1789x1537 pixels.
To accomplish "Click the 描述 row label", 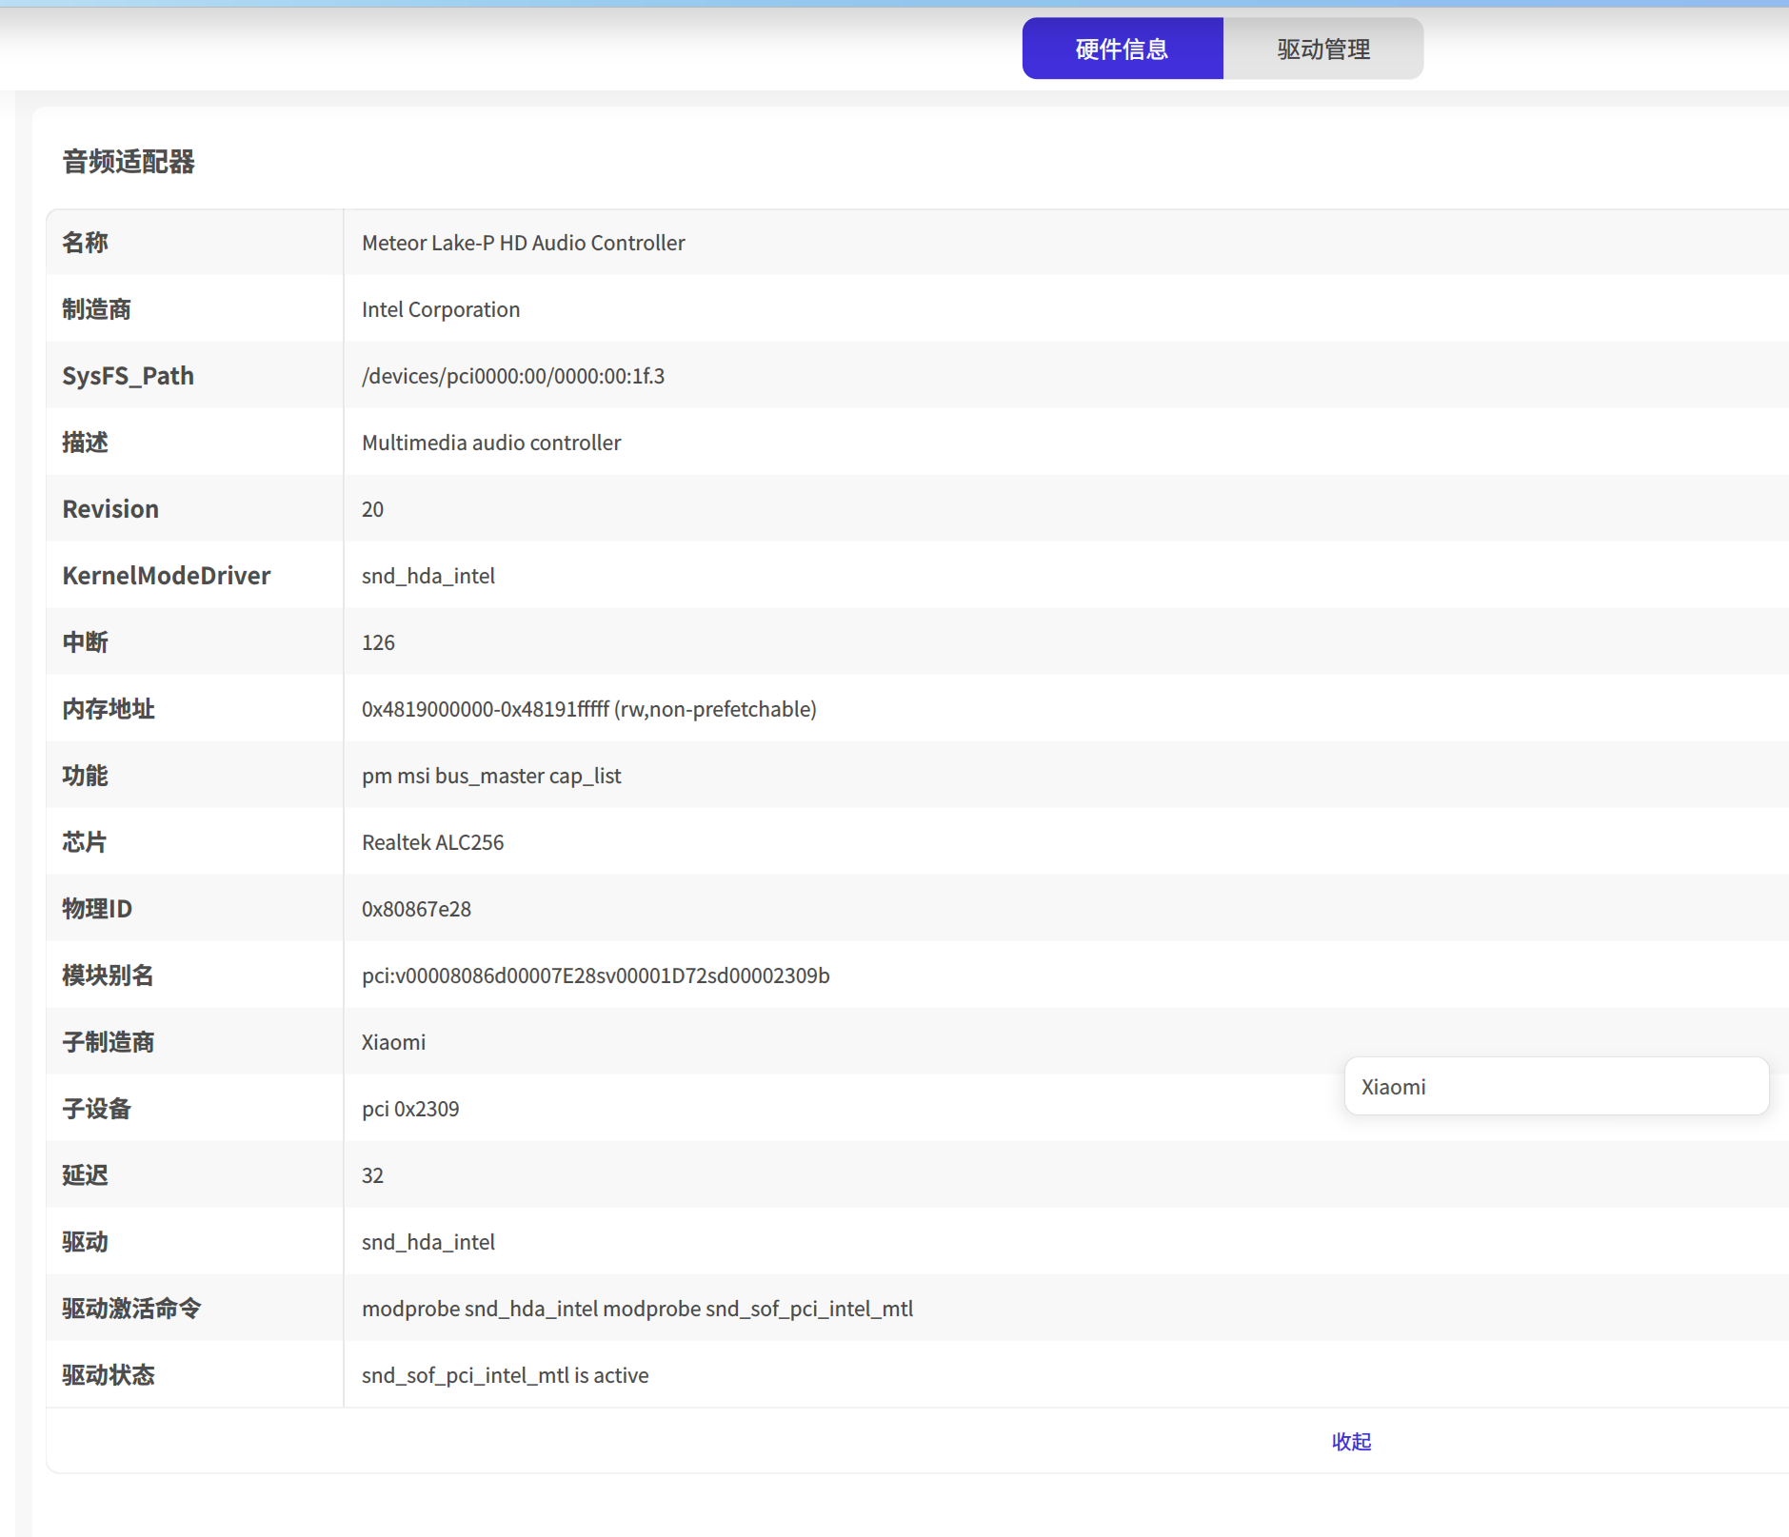I will (x=86, y=443).
